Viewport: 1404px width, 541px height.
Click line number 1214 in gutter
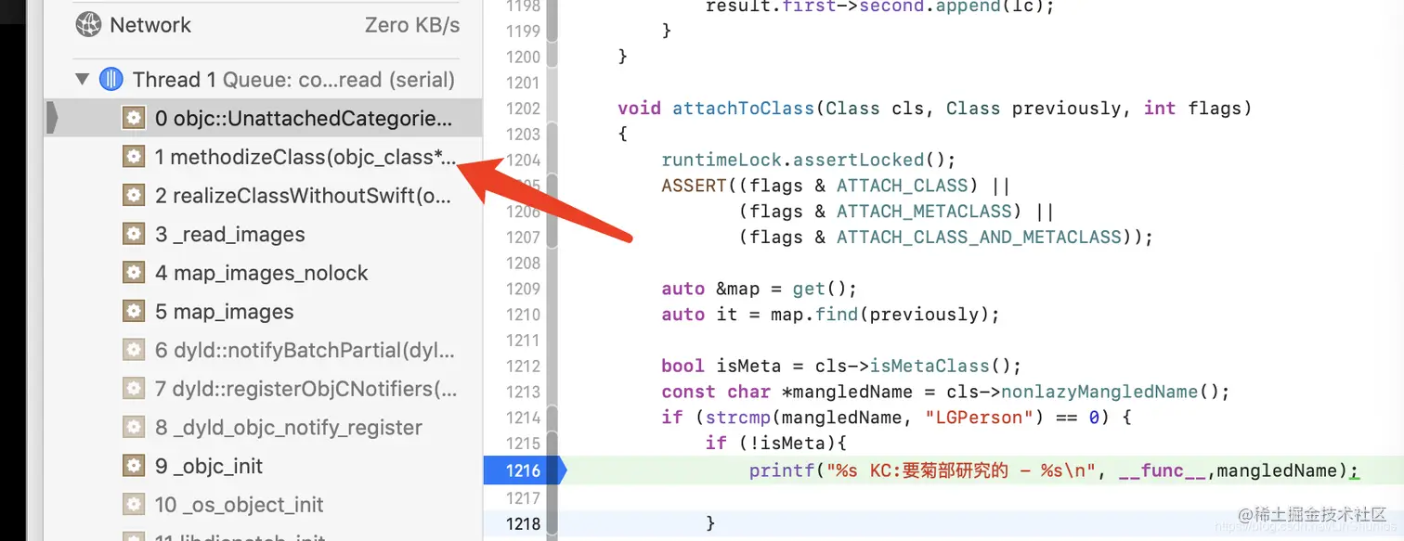click(x=523, y=418)
